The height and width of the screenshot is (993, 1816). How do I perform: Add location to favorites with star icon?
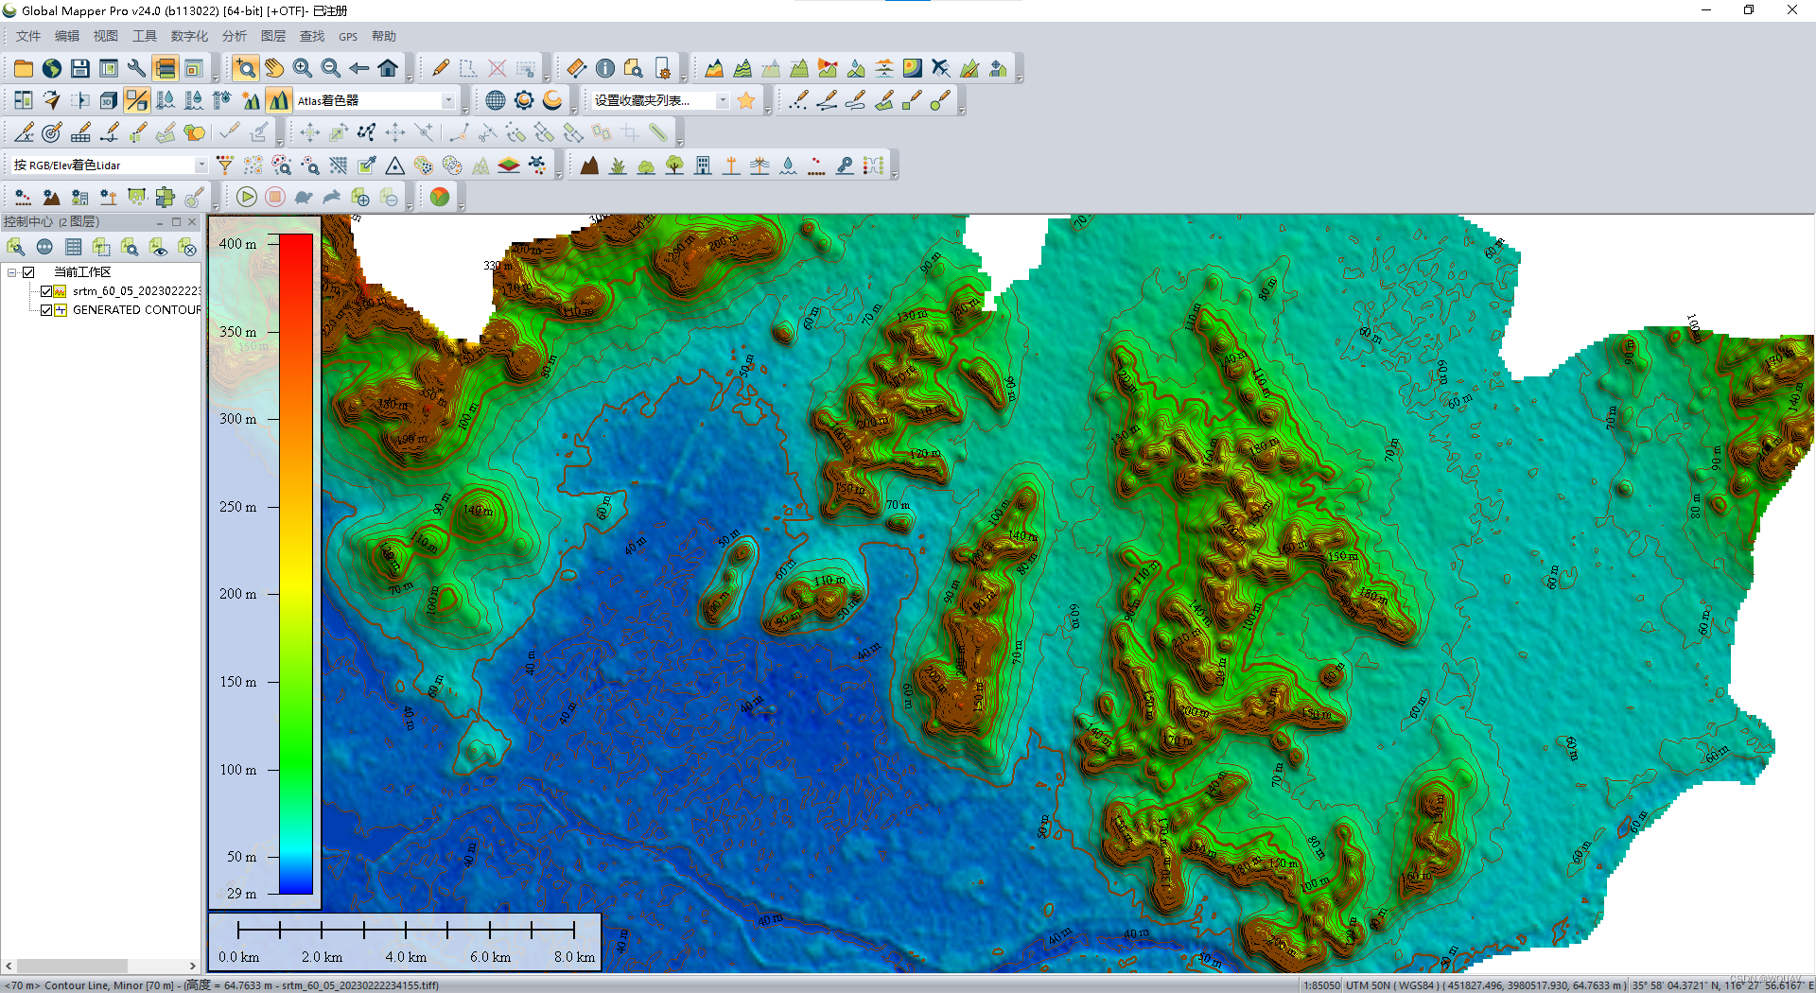coord(746,100)
